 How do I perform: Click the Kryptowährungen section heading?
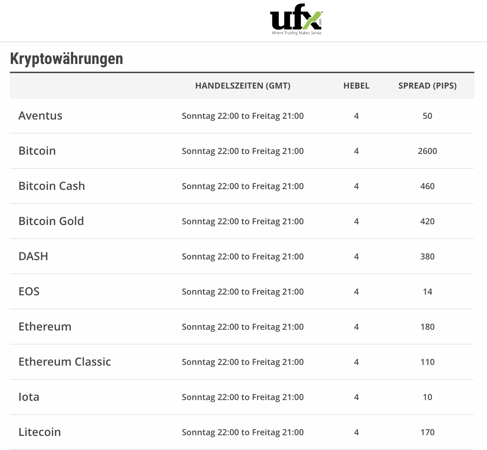pos(67,59)
